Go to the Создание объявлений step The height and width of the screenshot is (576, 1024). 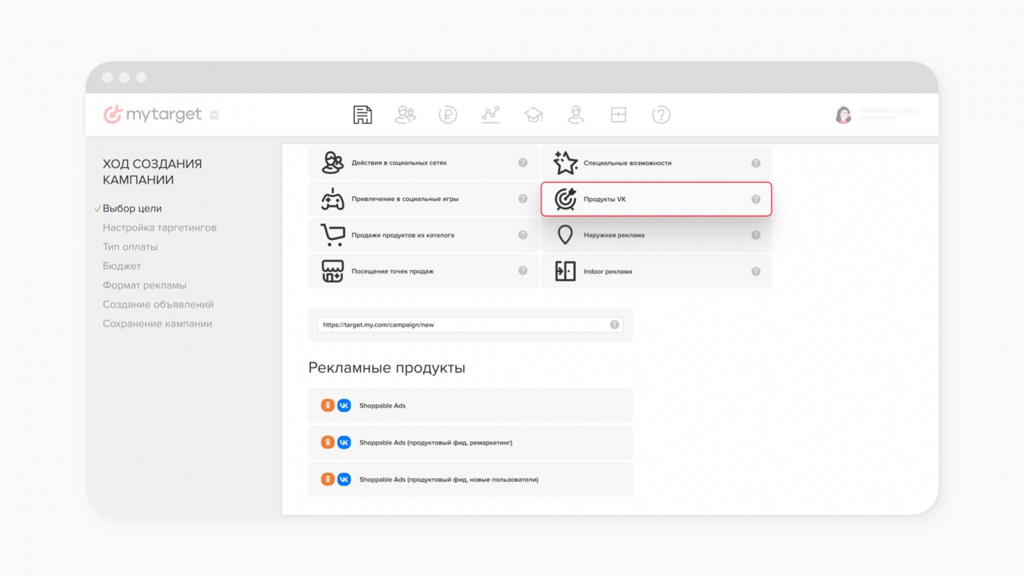(158, 305)
